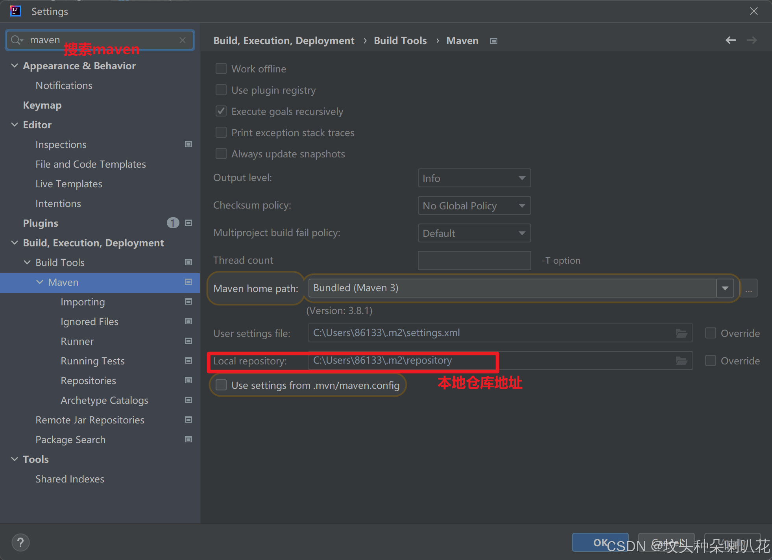
Task: Select Live Templates page
Action: [69, 184]
